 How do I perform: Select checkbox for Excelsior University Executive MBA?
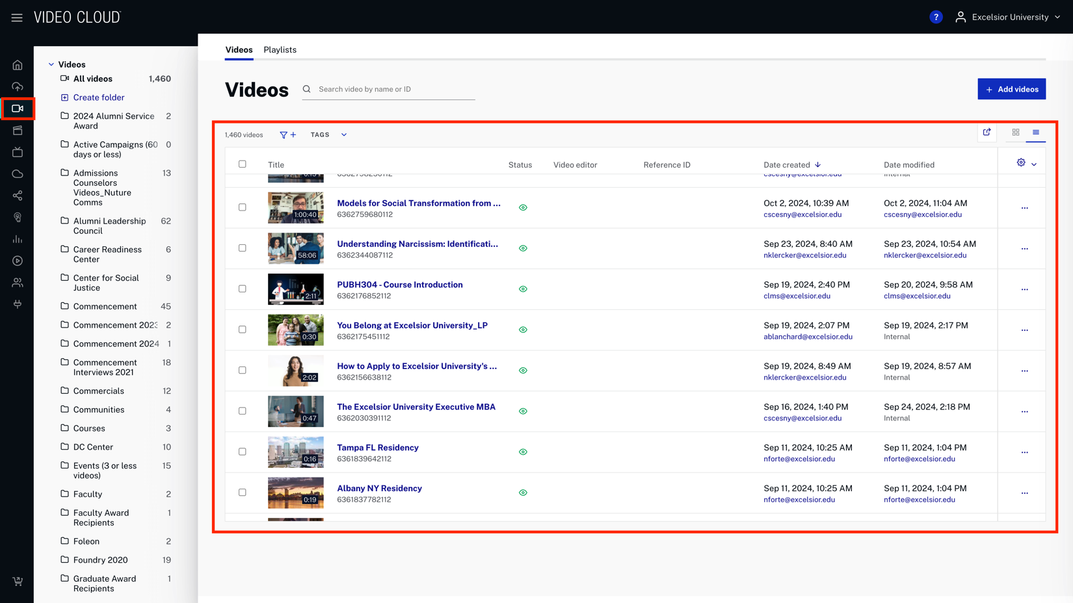[243, 411]
